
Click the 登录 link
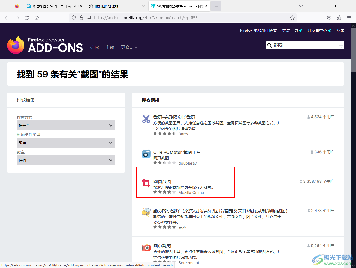point(340,30)
